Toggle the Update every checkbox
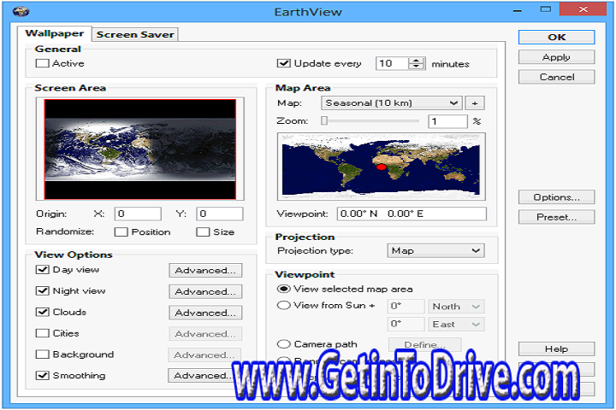616x410 pixels. (x=283, y=63)
